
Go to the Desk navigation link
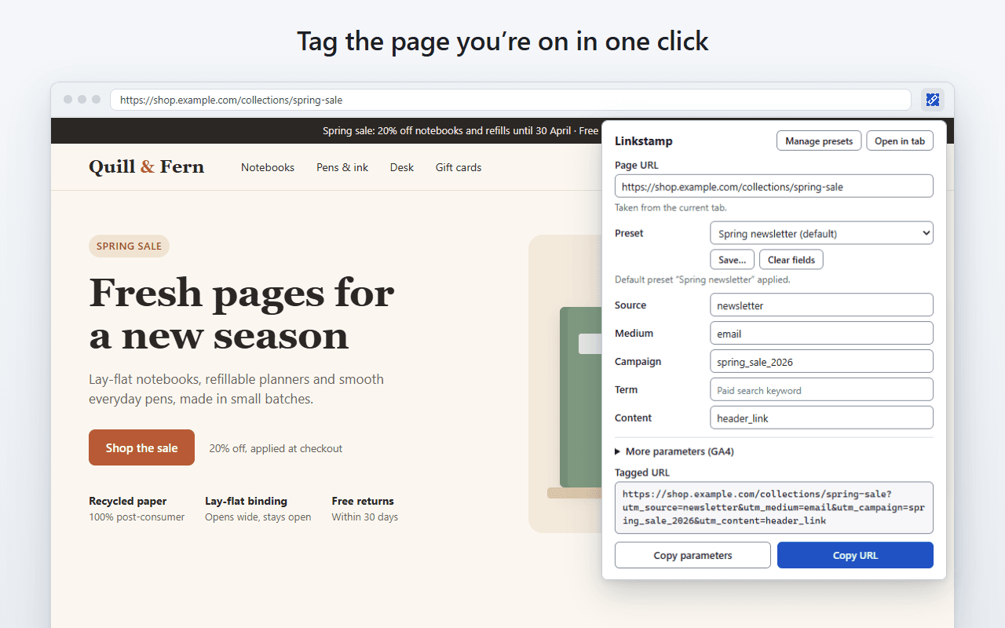click(402, 167)
